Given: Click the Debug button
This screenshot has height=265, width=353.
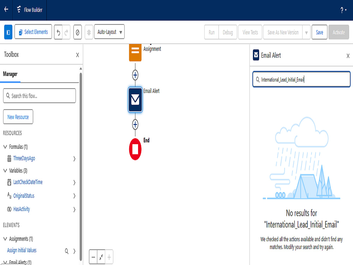Looking at the screenshot, I should [x=228, y=32].
